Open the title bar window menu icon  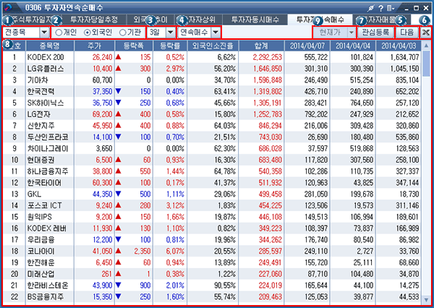click(x=391, y=8)
